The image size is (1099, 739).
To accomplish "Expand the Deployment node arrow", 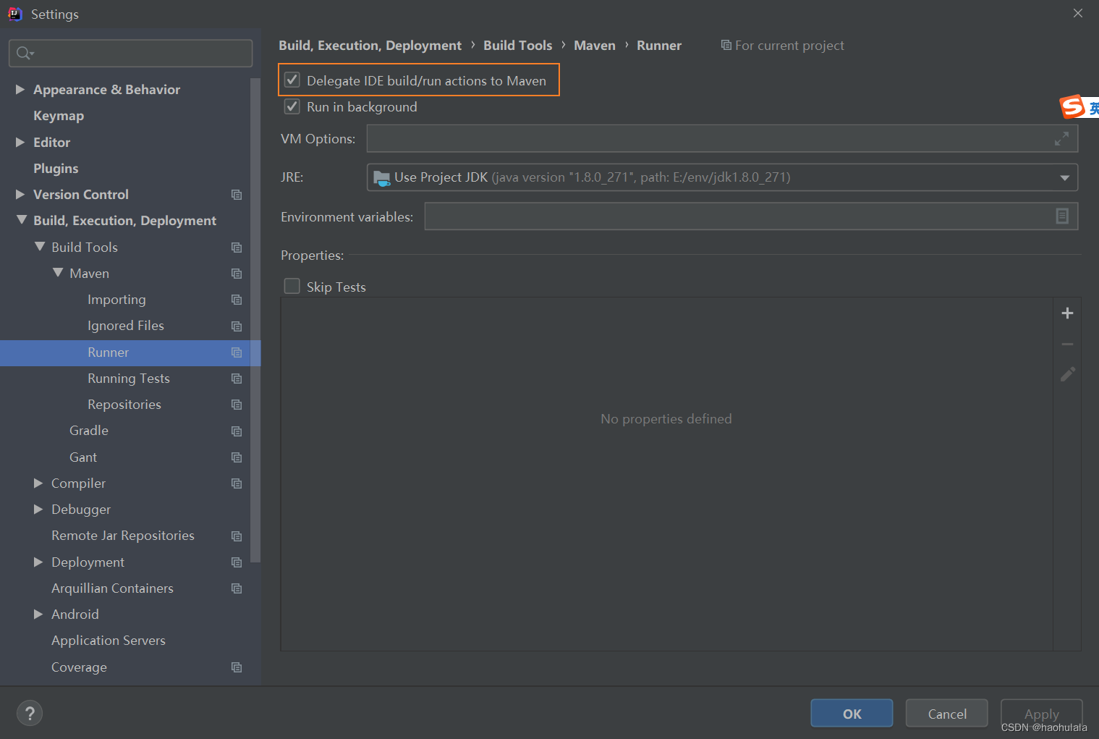I will [38, 562].
